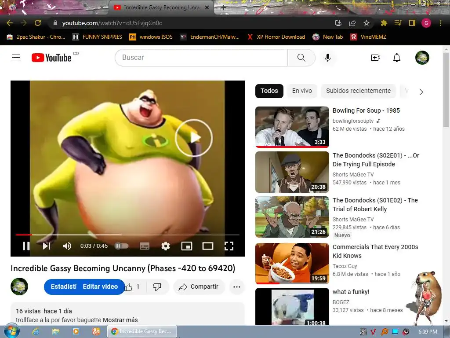Go back to the previous page
The image size is (450, 338).
(x=10, y=23)
